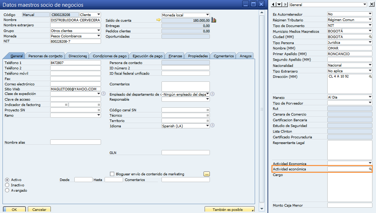Open the Personas de contacto tab
The height and width of the screenshot is (213, 376).
point(45,56)
